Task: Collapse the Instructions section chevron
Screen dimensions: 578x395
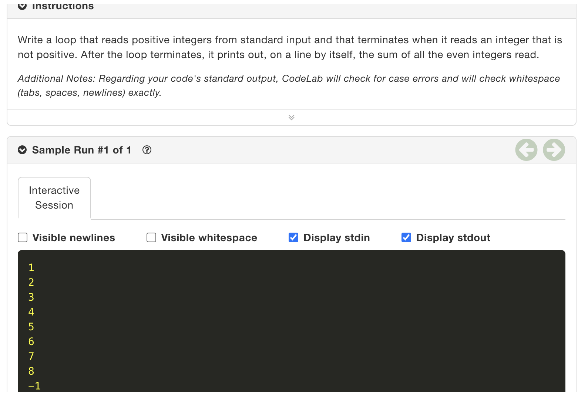Action: pos(22,6)
